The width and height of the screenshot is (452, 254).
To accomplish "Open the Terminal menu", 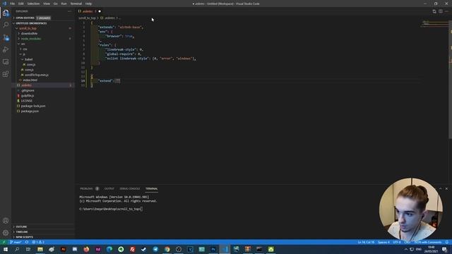I will (76, 4).
